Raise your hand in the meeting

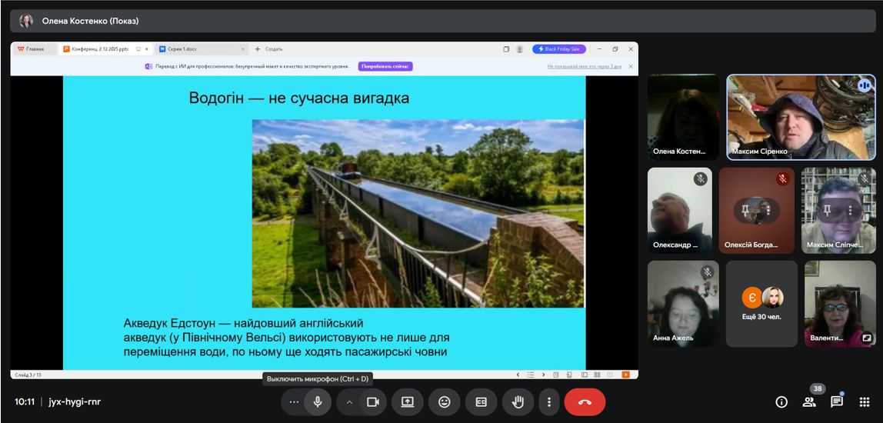click(x=518, y=401)
